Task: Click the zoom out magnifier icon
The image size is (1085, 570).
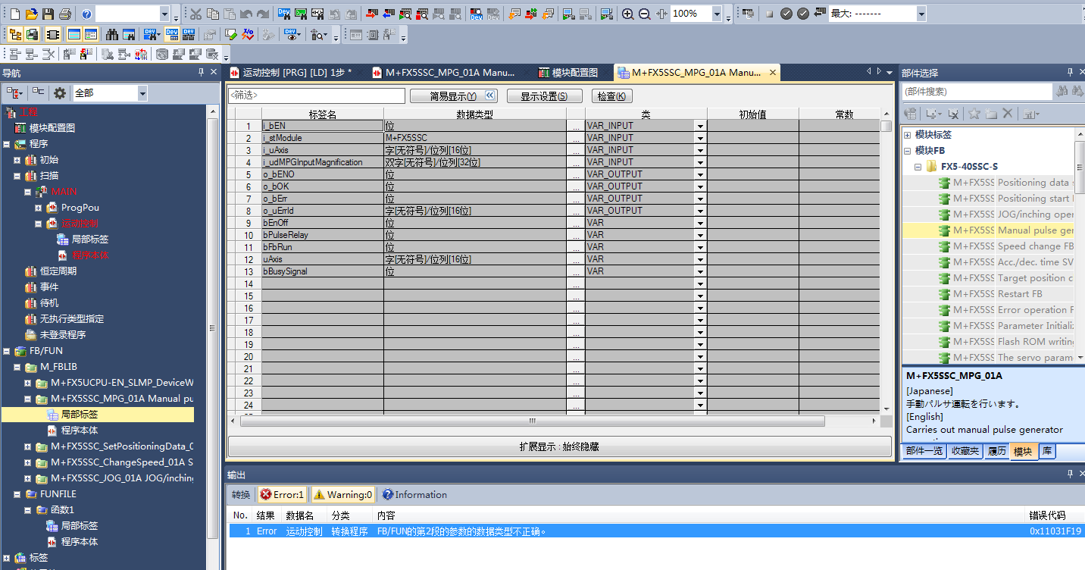Action: 644,14
